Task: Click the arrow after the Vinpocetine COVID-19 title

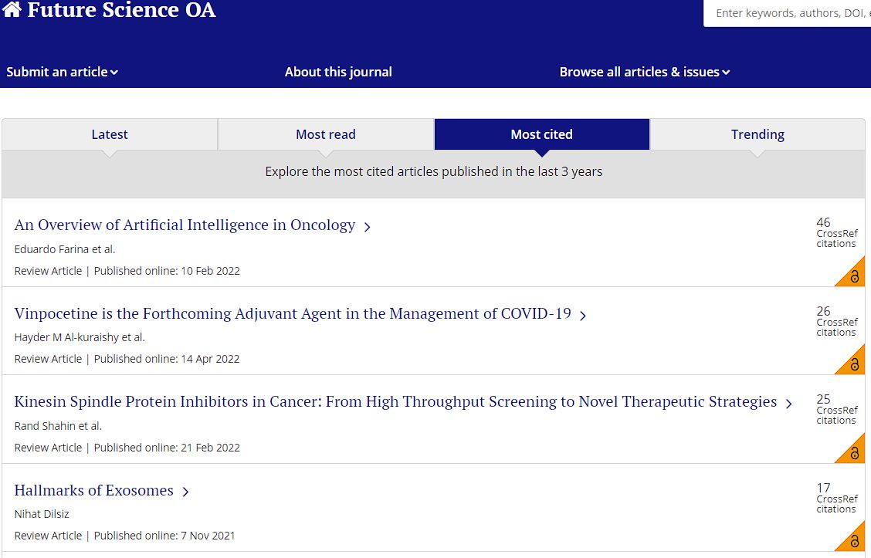Action: click(583, 316)
